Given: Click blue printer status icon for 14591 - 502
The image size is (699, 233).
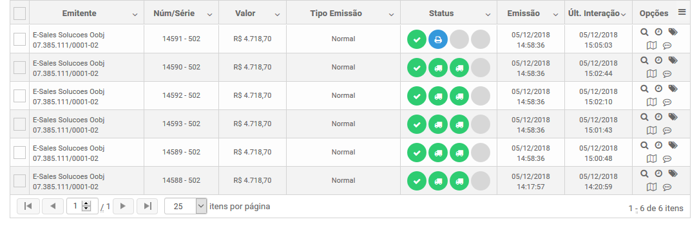Looking at the screenshot, I should [x=438, y=39].
